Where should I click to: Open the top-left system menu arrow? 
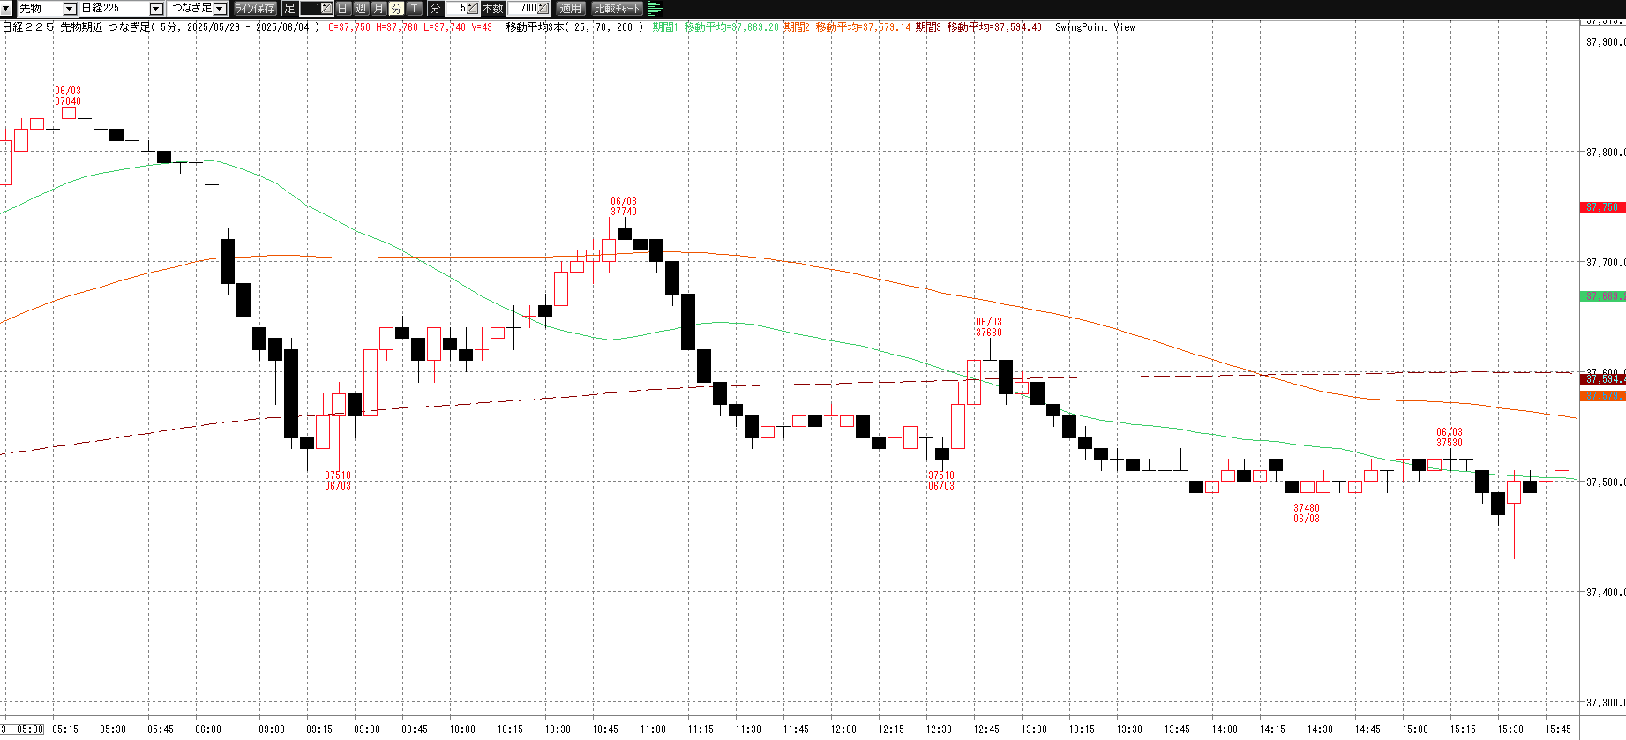(6, 8)
